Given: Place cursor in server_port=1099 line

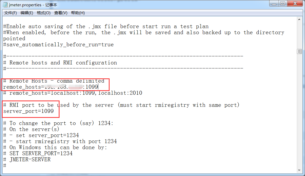Looking at the screenshot, I should [28, 111].
